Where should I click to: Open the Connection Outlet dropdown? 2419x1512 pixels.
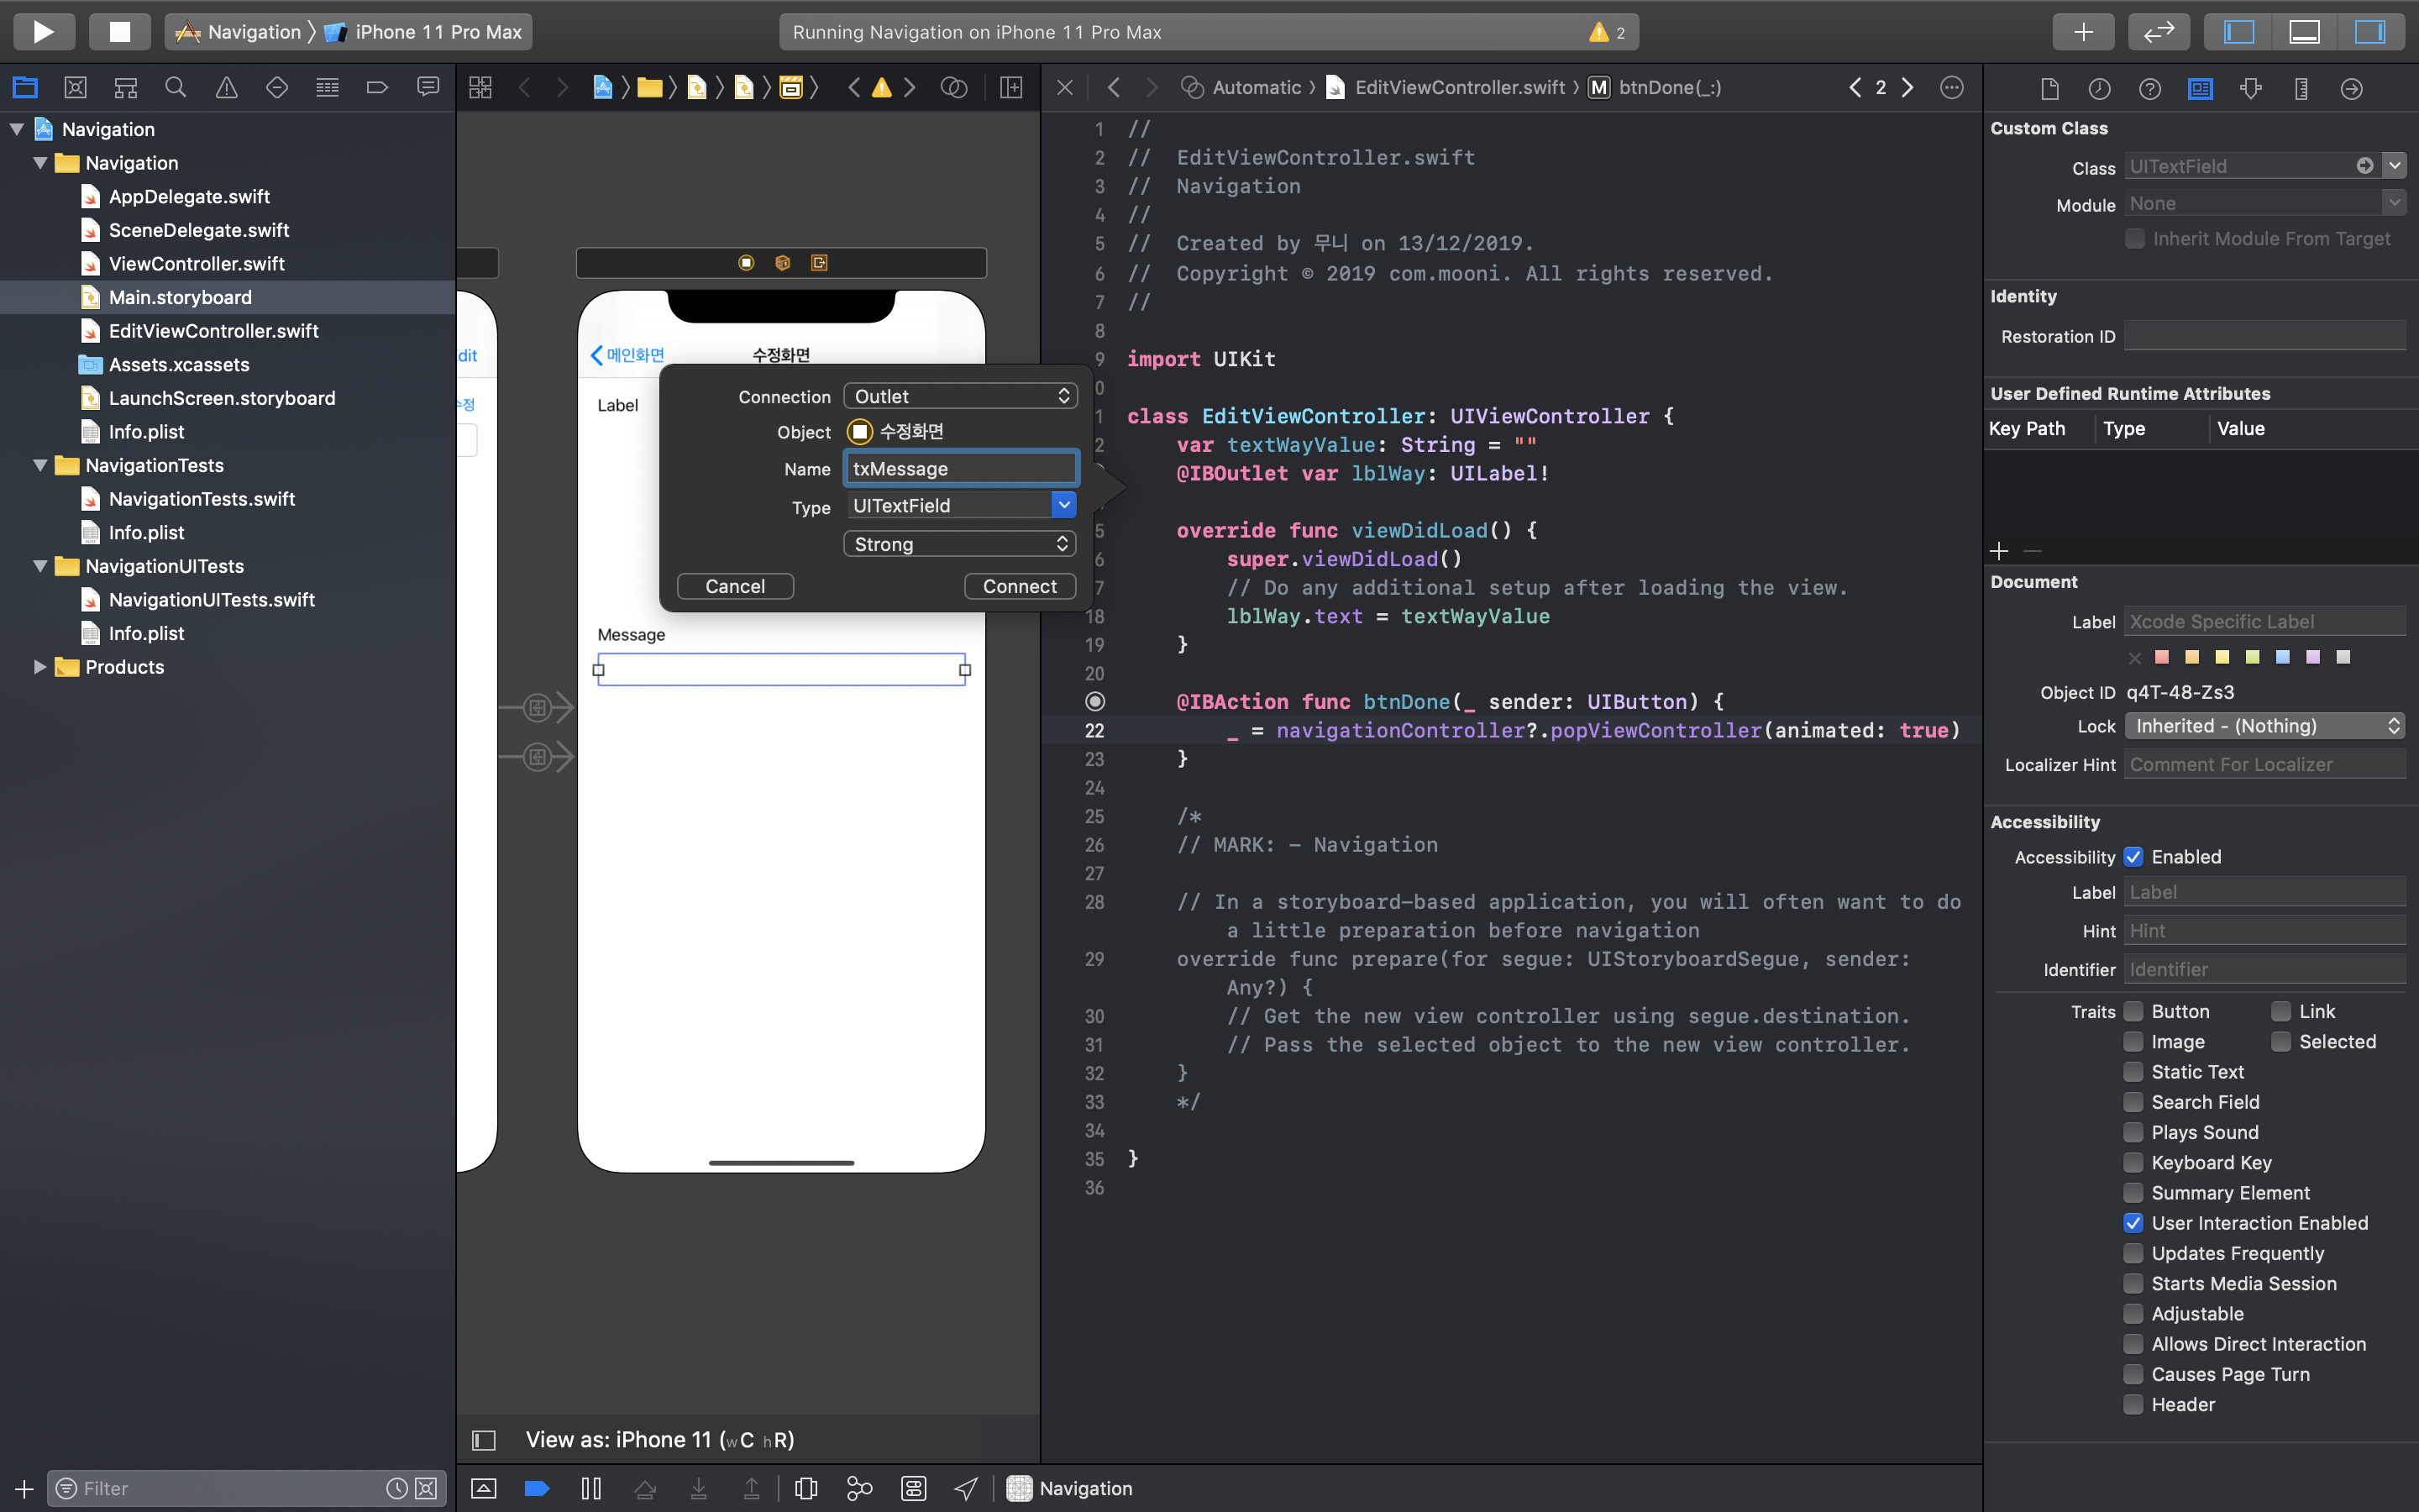click(959, 396)
